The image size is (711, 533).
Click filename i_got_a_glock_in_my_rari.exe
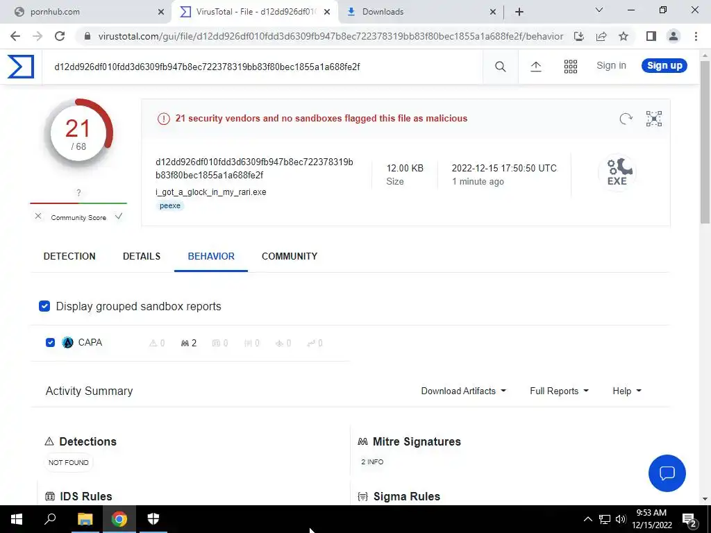tap(211, 192)
